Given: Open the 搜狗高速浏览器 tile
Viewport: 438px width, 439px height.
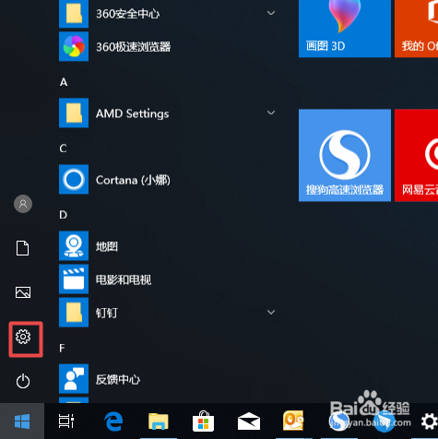Looking at the screenshot, I should click(345, 155).
